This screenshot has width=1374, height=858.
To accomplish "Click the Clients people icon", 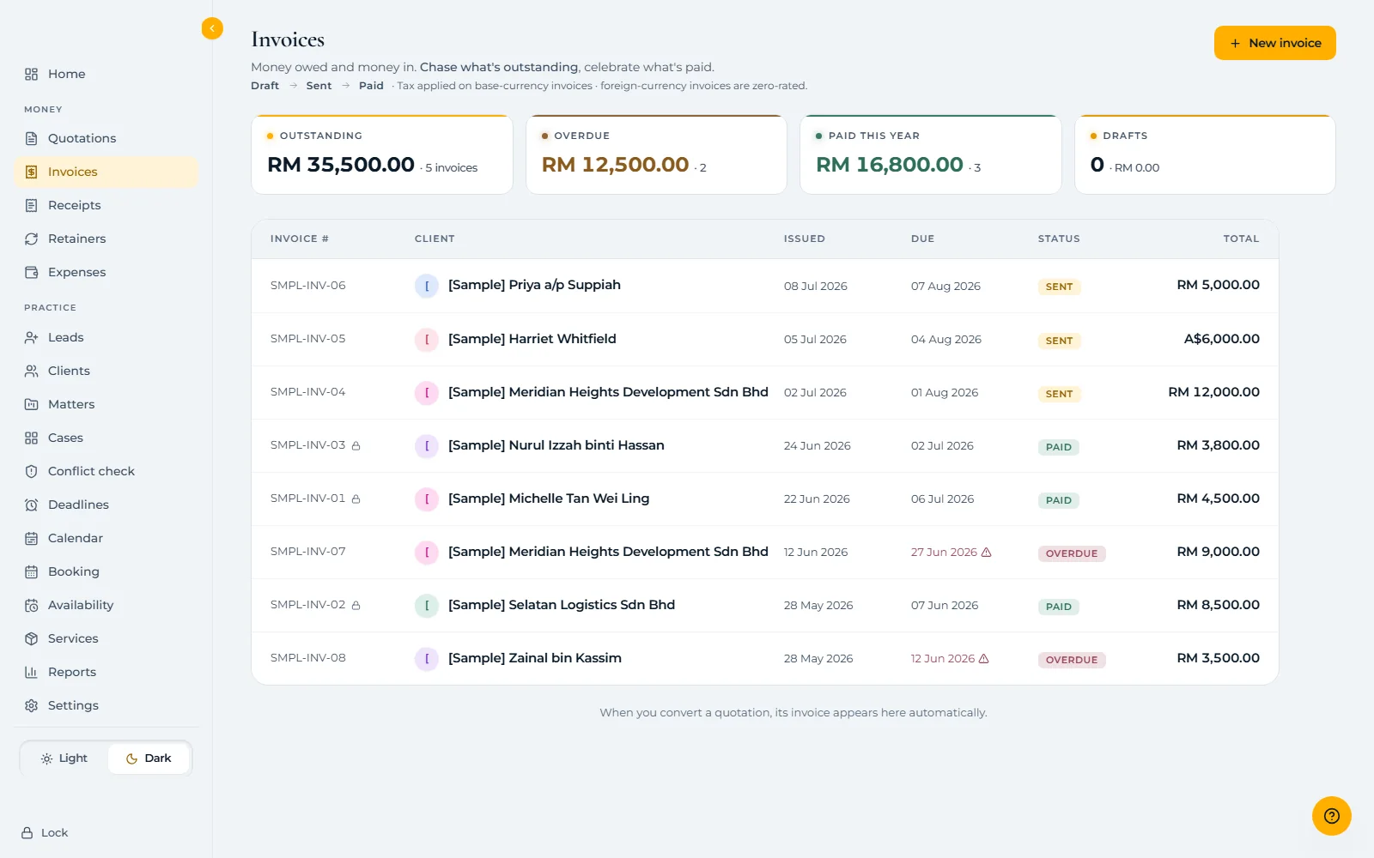I will [32, 371].
